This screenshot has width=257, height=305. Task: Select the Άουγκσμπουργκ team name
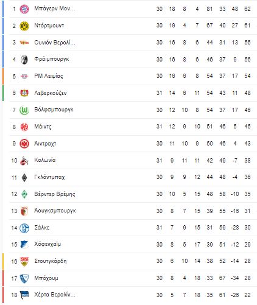[55, 211]
